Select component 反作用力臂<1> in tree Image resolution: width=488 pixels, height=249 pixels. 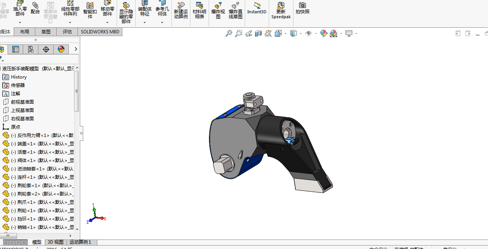click(38, 135)
